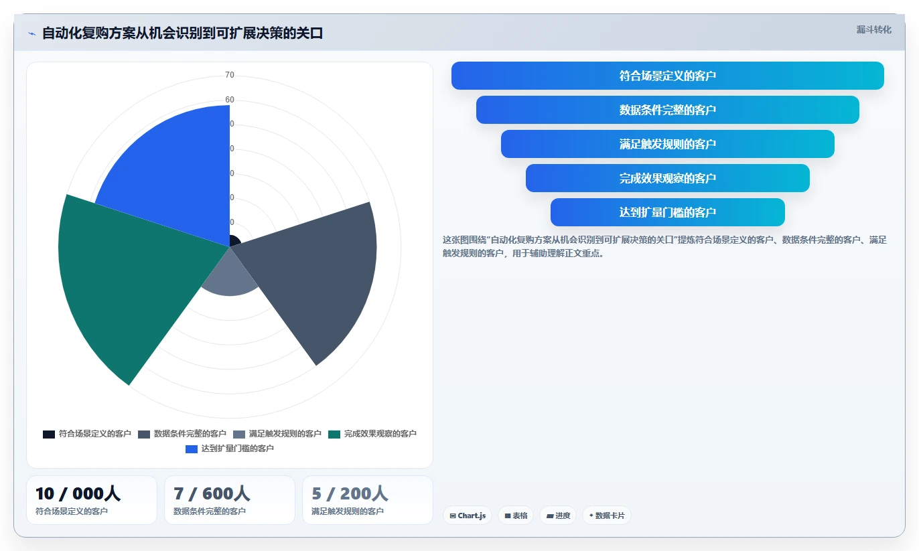Select the 符合场景定义的客户 funnel bar

coord(668,76)
